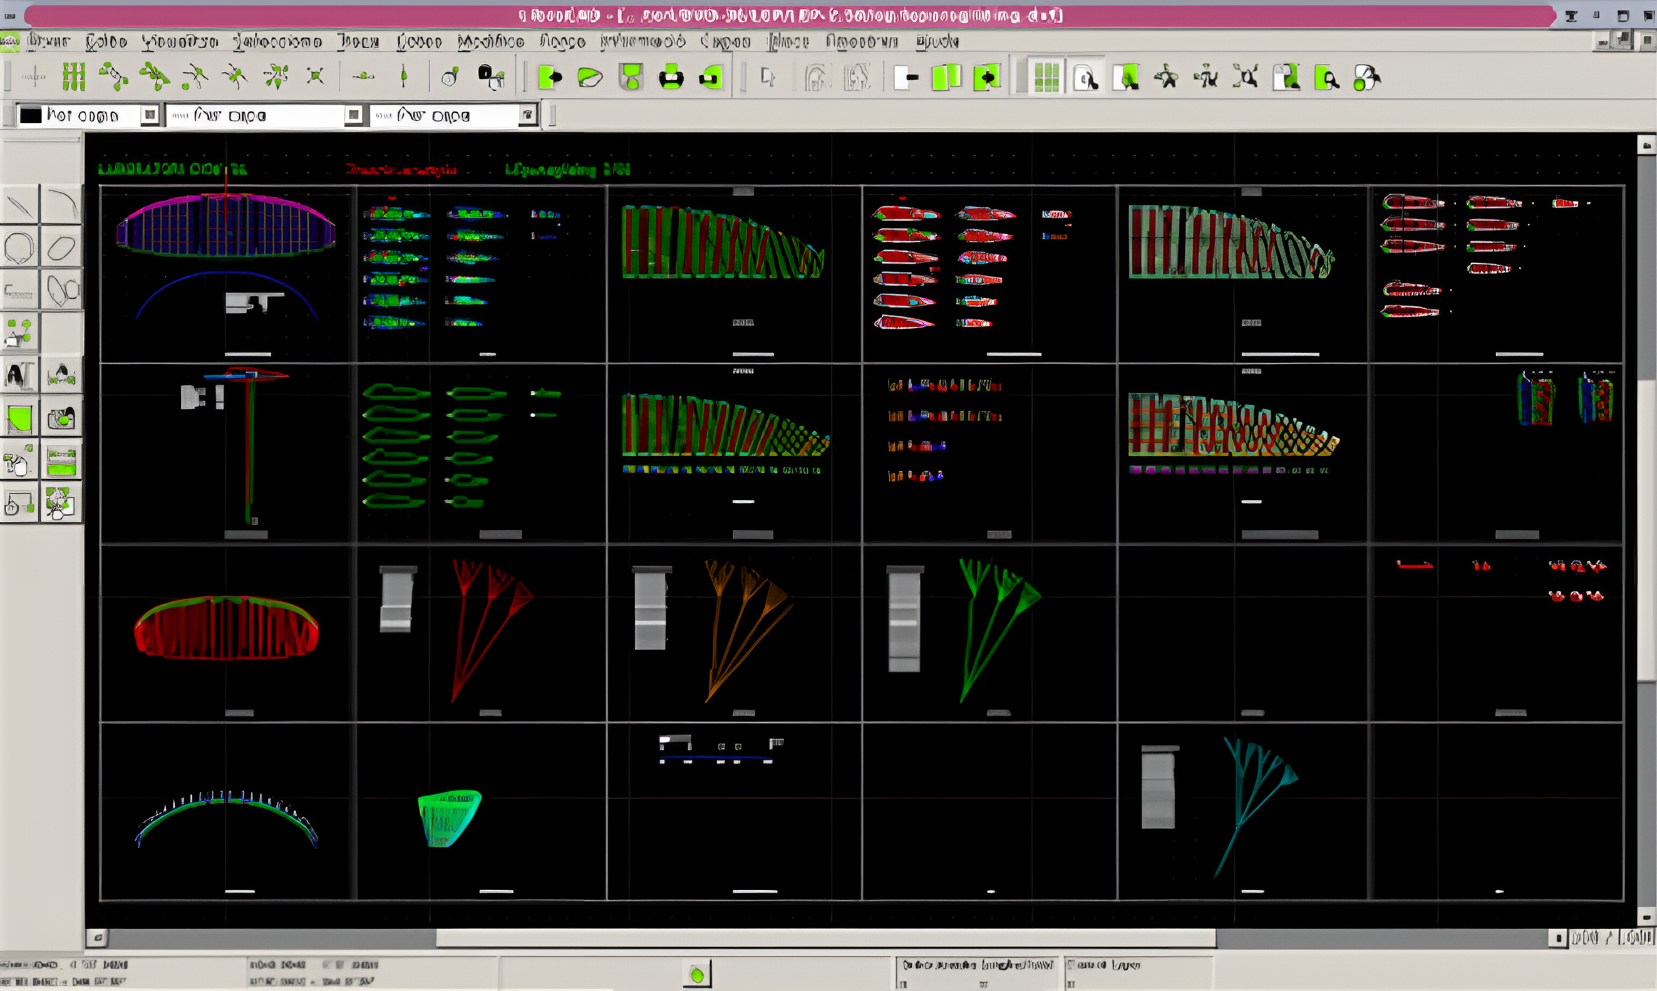The width and height of the screenshot is (1657, 991).
Task: Click the green vertical bars grid icon in toolbar
Action: [x=73, y=77]
